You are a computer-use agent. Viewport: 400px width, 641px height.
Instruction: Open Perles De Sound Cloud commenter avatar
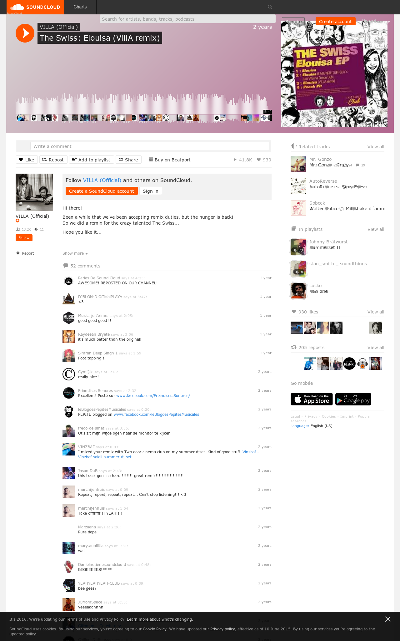point(69,281)
